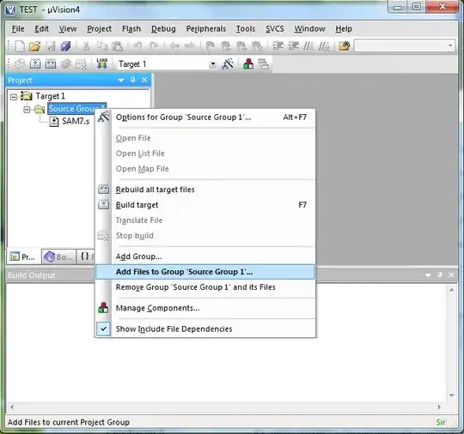Open the Flash menu
The height and width of the screenshot is (434, 464).
click(131, 29)
